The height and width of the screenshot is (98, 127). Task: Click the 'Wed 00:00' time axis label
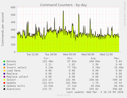click(69, 55)
